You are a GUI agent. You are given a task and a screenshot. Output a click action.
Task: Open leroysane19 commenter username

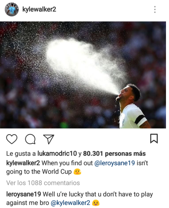(x=24, y=194)
